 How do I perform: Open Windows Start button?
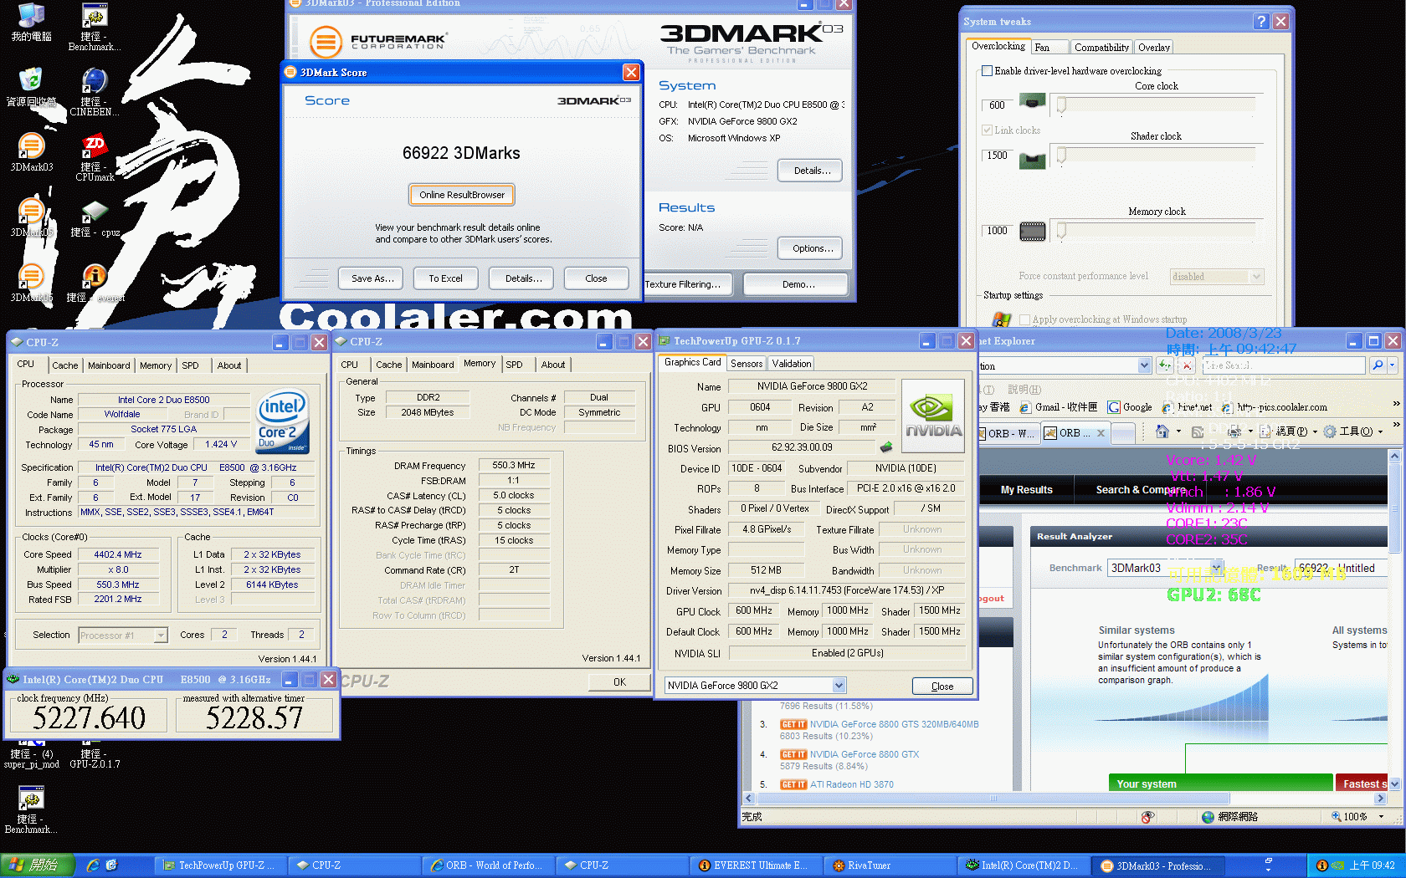point(38,865)
